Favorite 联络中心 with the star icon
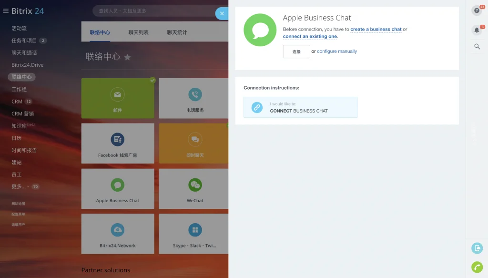Image resolution: width=488 pixels, height=278 pixels. (127, 57)
